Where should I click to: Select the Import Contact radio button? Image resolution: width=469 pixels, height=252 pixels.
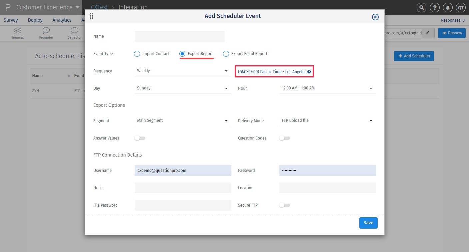137,54
